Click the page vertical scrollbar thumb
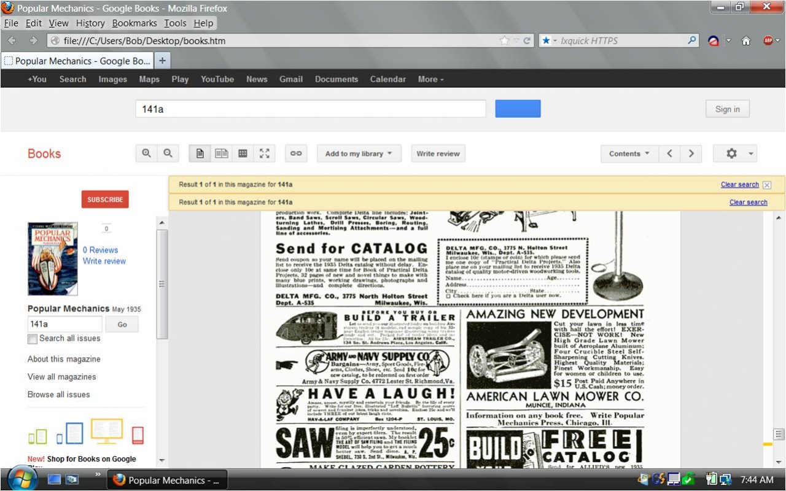The width and height of the screenshot is (786, 491). point(779,434)
